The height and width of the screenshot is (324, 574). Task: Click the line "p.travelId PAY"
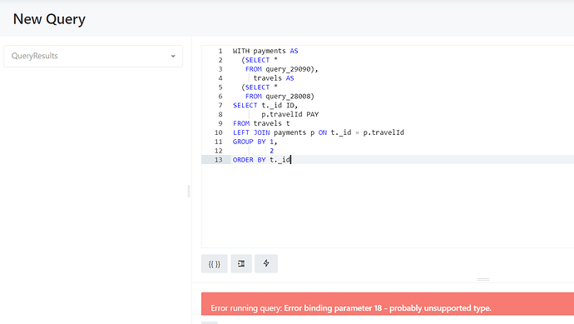(290, 114)
